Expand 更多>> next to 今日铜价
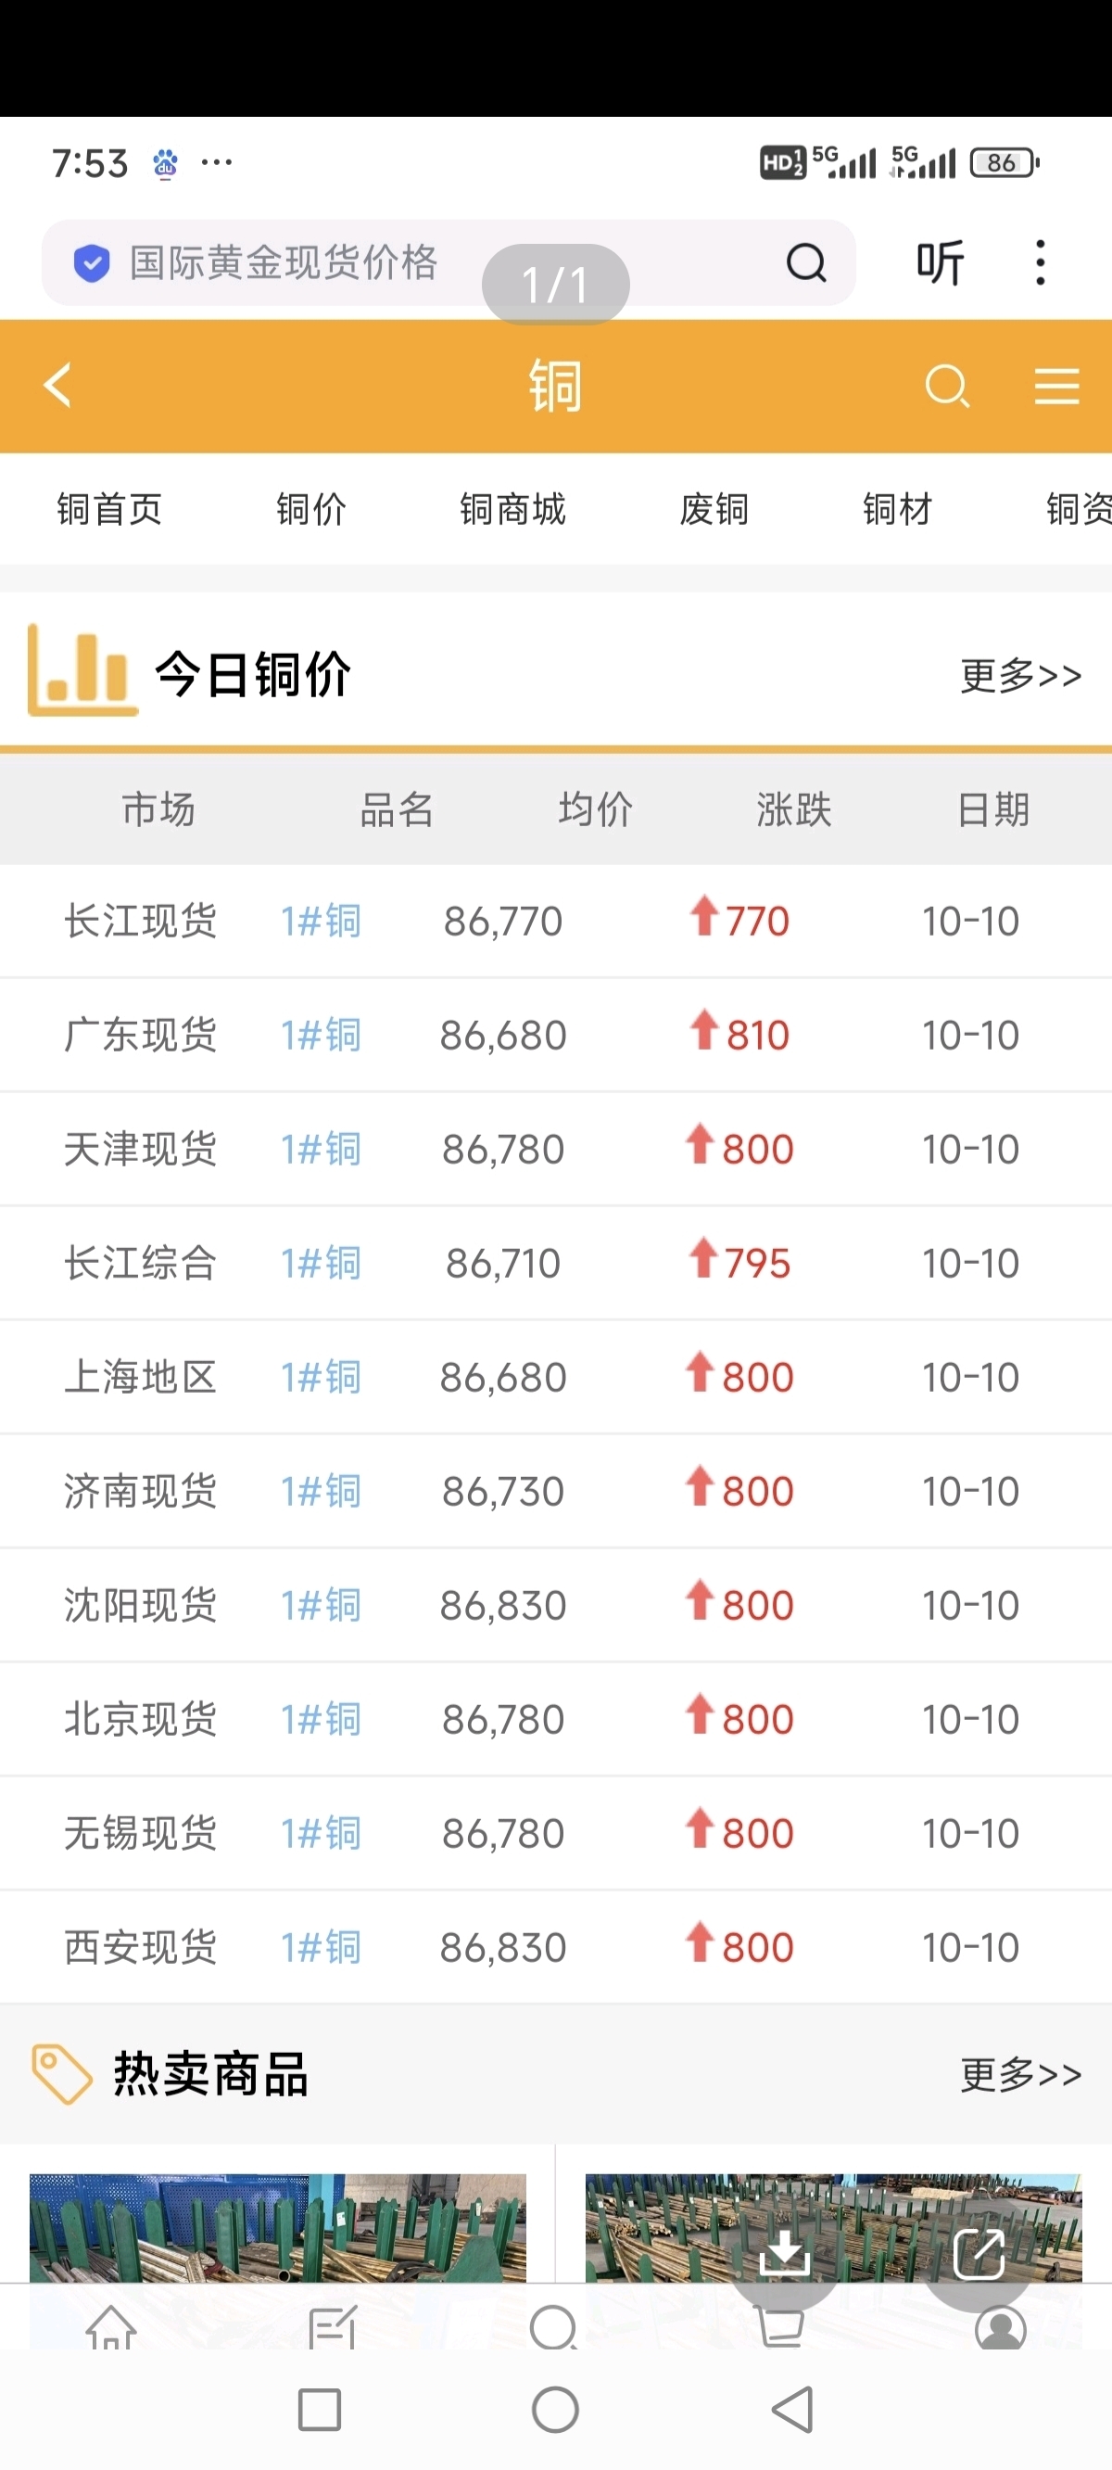The width and height of the screenshot is (1112, 2470). tap(1022, 675)
